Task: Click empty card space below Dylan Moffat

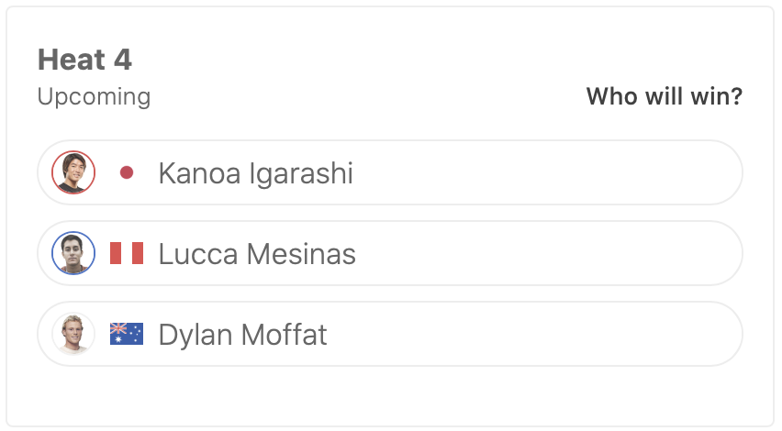Action: tap(390, 394)
